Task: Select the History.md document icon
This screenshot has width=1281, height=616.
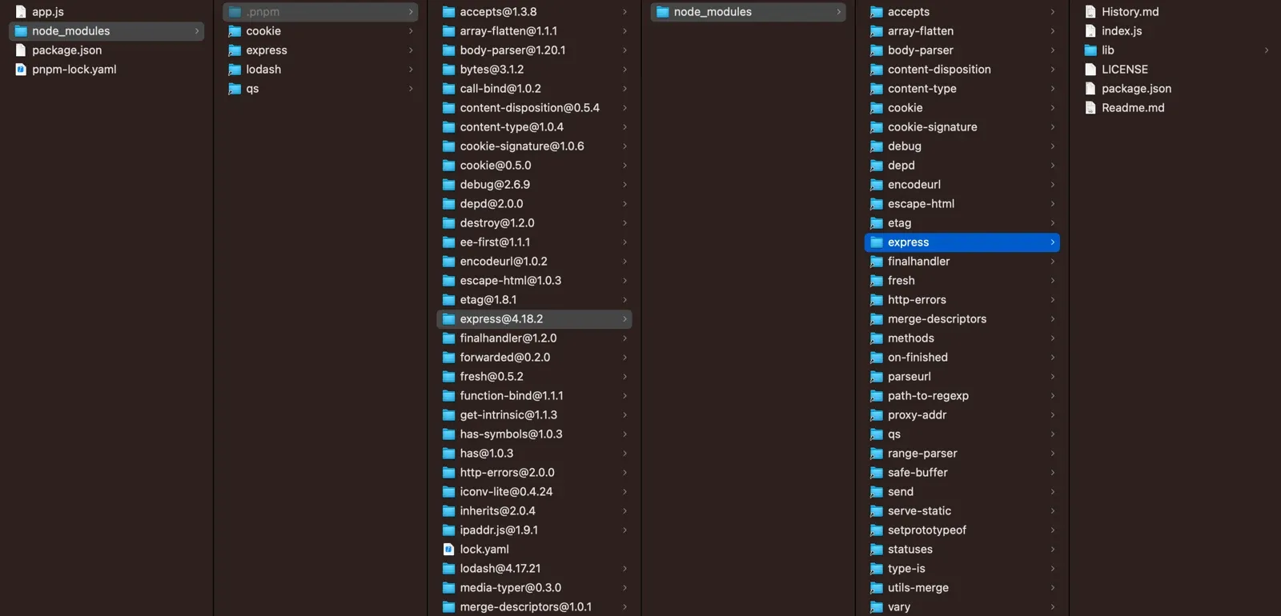Action: [1090, 12]
